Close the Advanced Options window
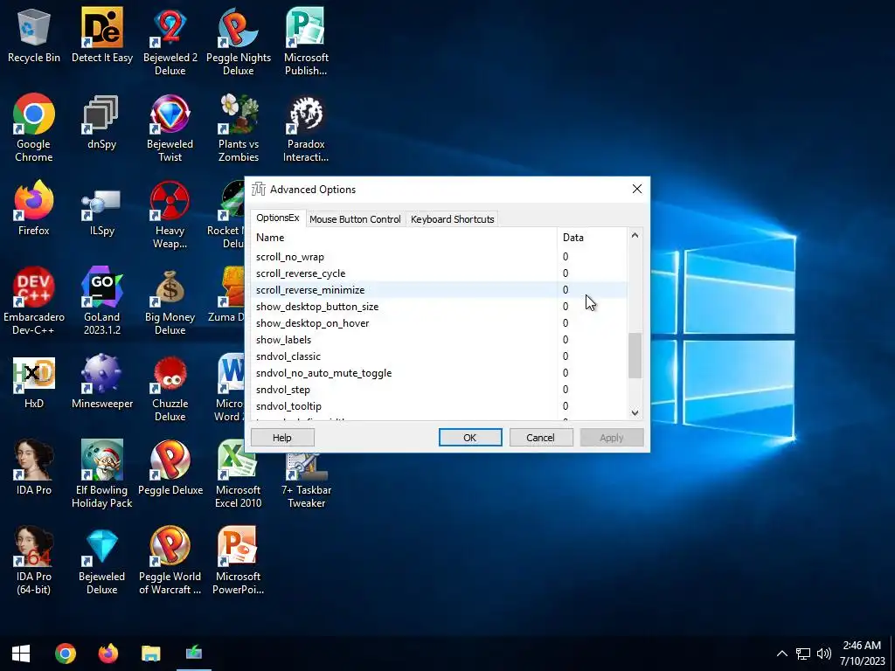The width and height of the screenshot is (895, 671). click(637, 189)
